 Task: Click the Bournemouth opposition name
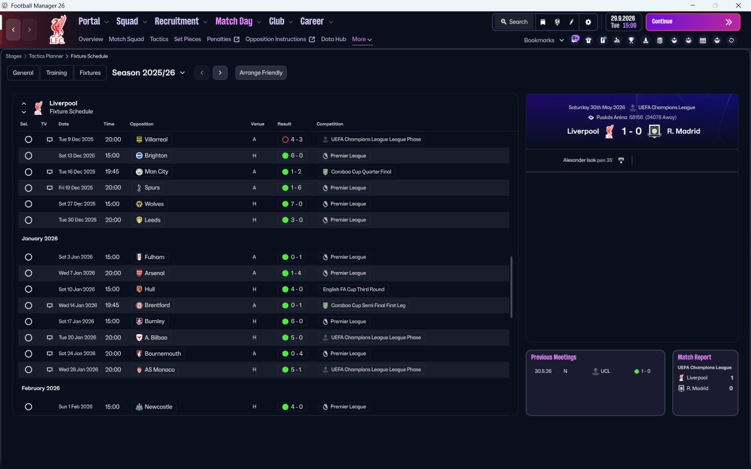pyautogui.click(x=163, y=354)
